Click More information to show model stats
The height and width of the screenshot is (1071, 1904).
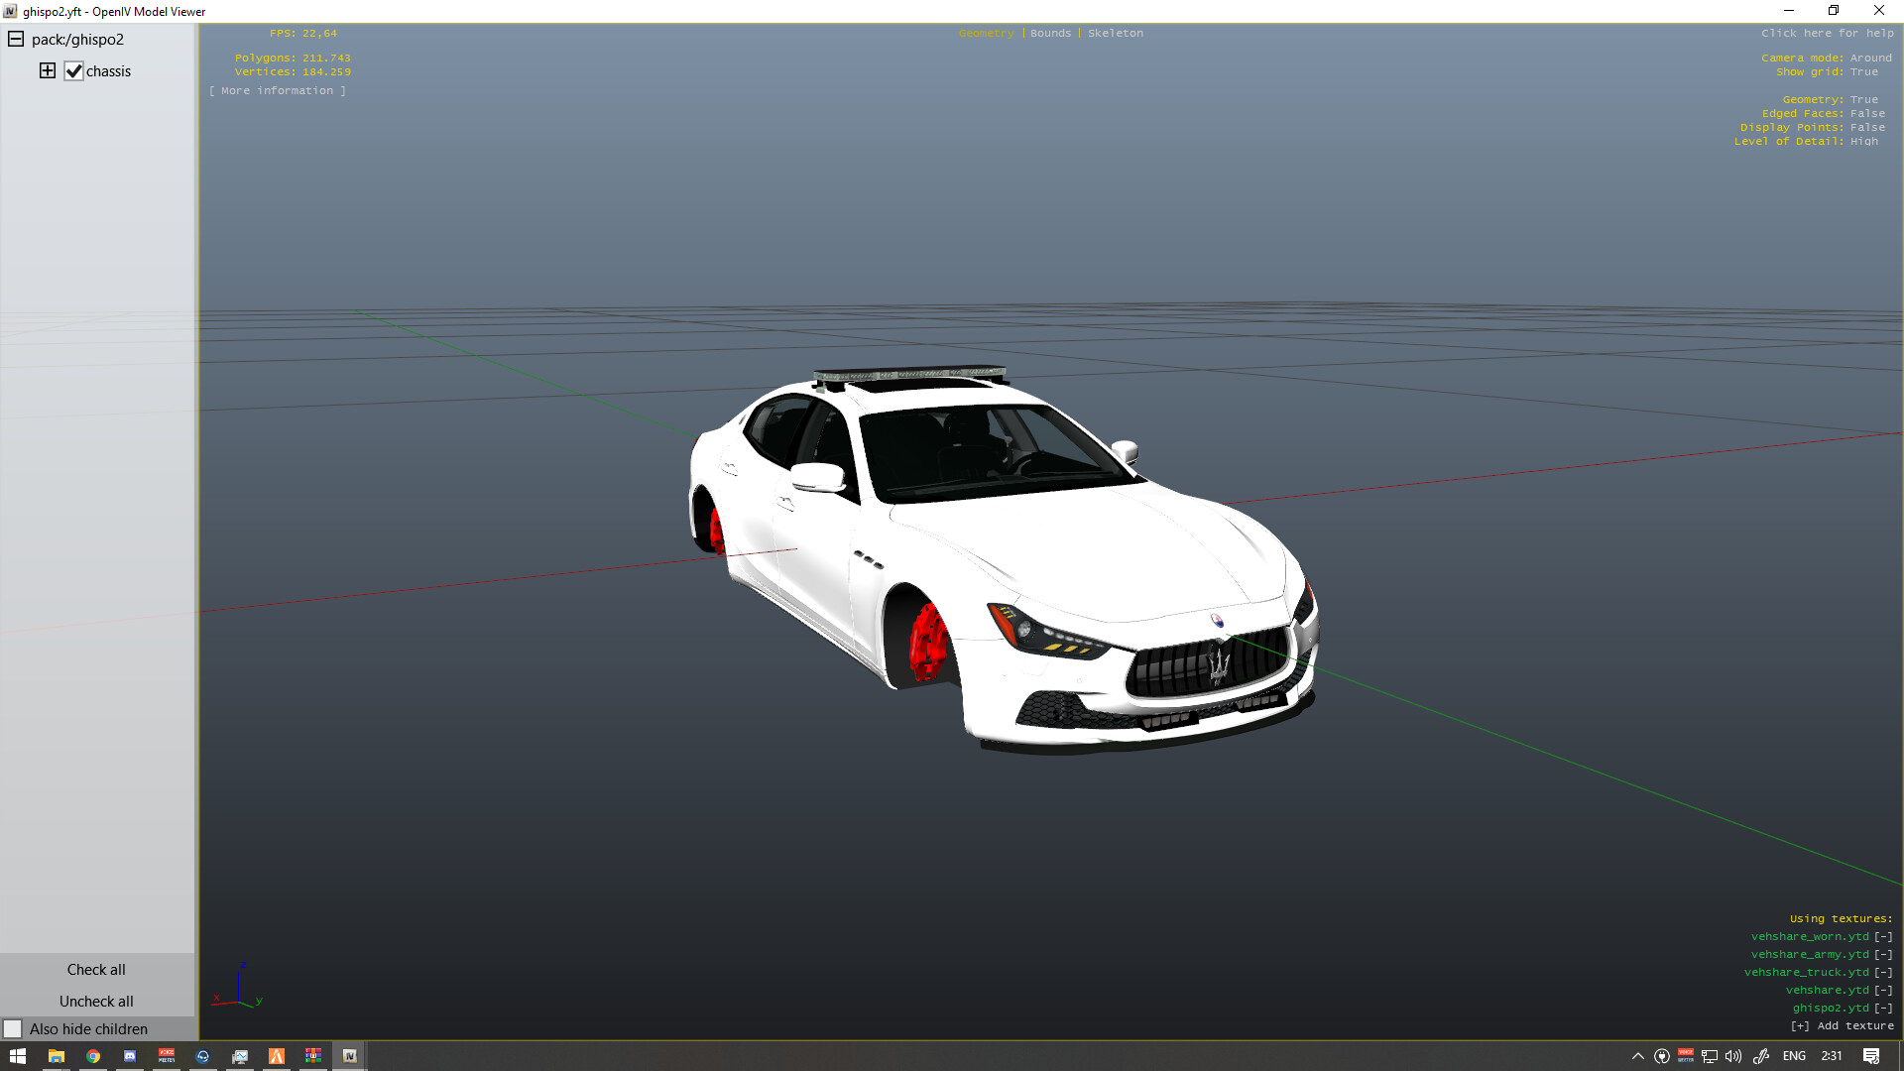pos(278,89)
